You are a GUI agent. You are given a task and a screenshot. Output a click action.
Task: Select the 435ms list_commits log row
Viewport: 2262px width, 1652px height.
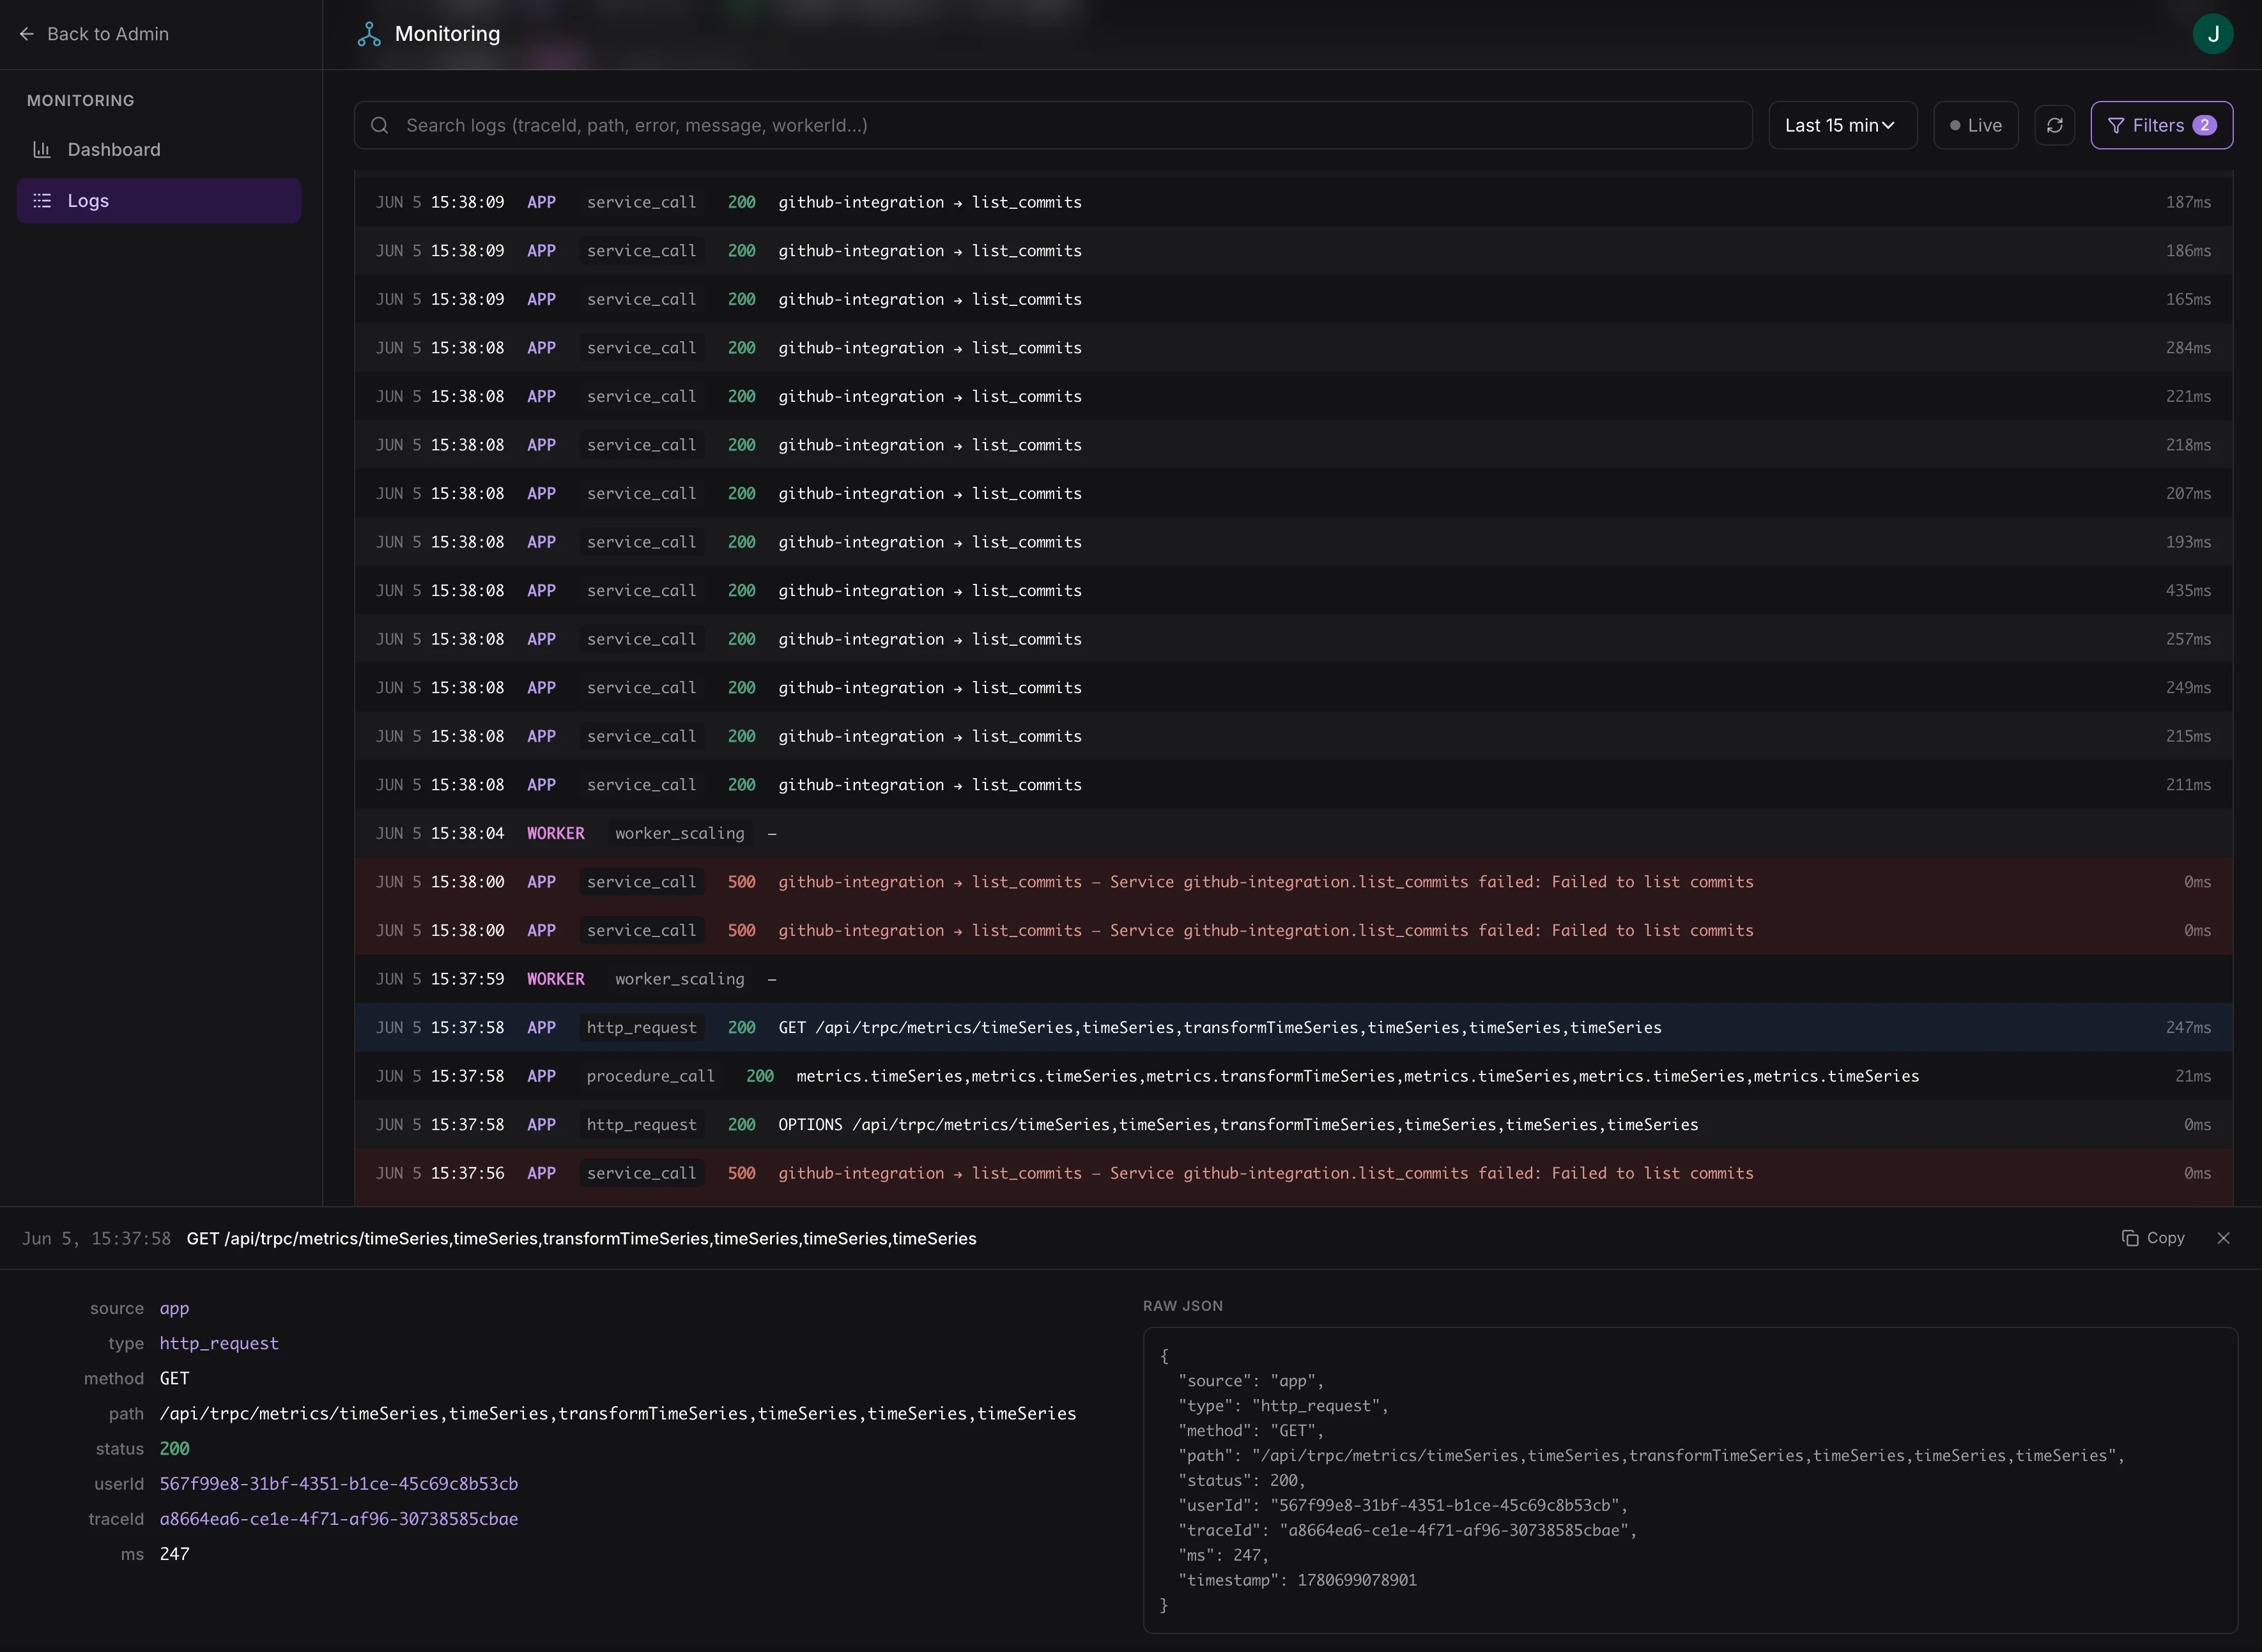(x=1293, y=590)
